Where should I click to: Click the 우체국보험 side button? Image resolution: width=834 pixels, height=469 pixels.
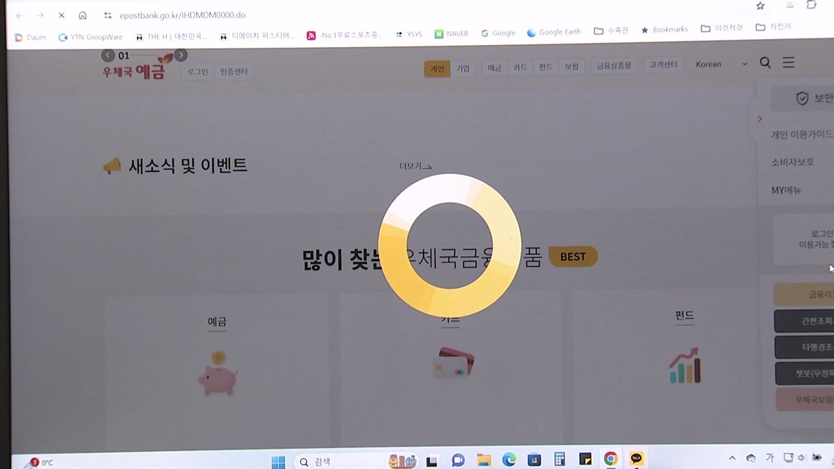coord(805,399)
